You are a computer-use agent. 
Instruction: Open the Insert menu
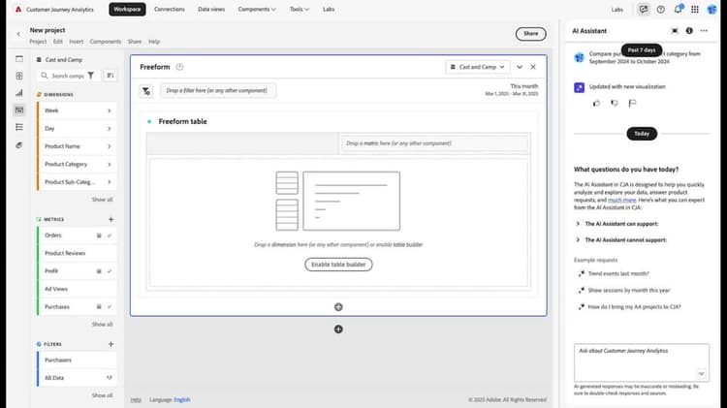pos(77,42)
